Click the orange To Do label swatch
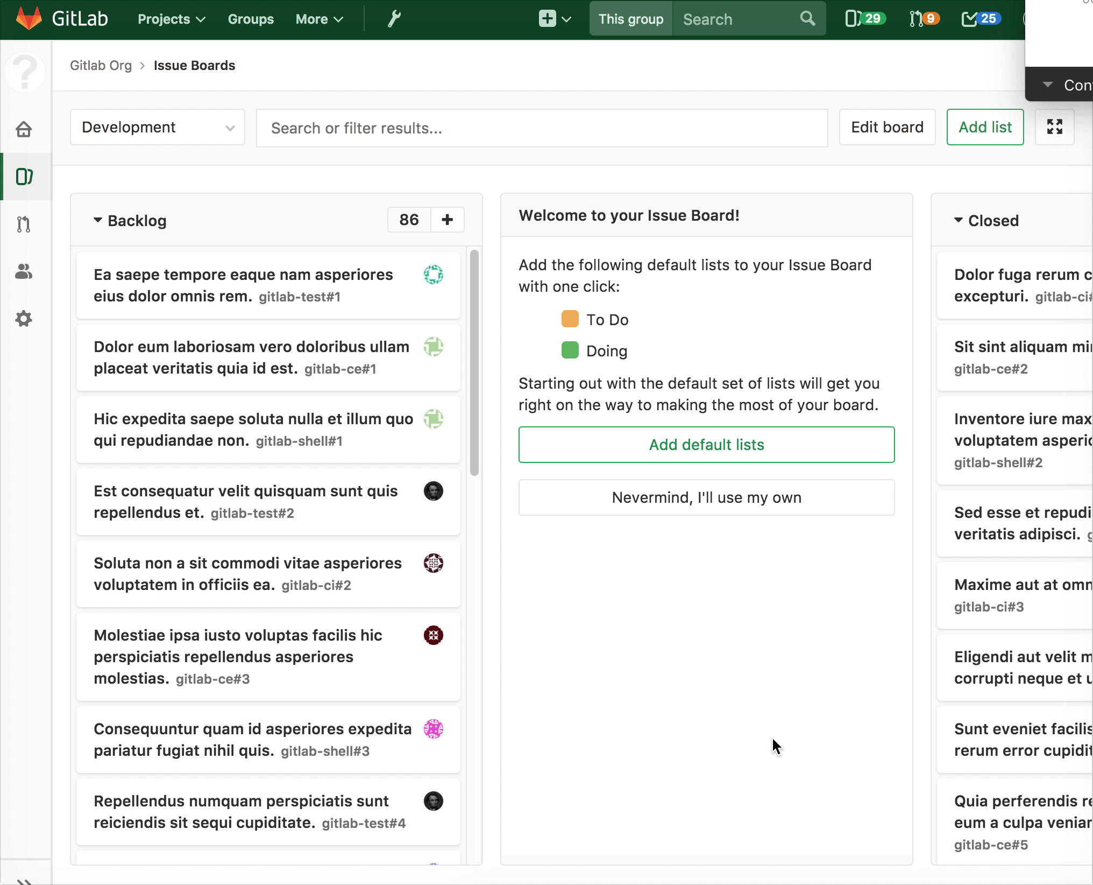Image resolution: width=1093 pixels, height=885 pixels. click(x=570, y=319)
